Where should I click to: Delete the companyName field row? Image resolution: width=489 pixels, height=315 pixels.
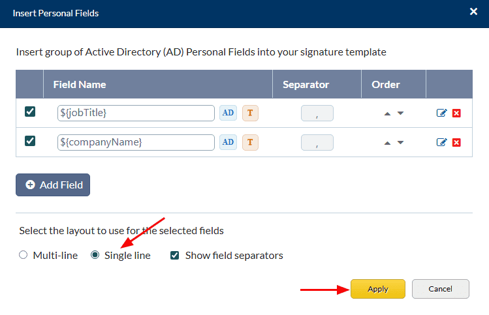(x=456, y=142)
